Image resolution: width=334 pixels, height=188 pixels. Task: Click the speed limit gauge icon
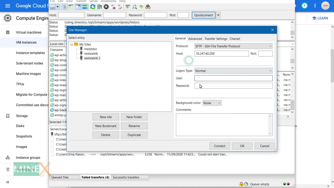coord(246,184)
